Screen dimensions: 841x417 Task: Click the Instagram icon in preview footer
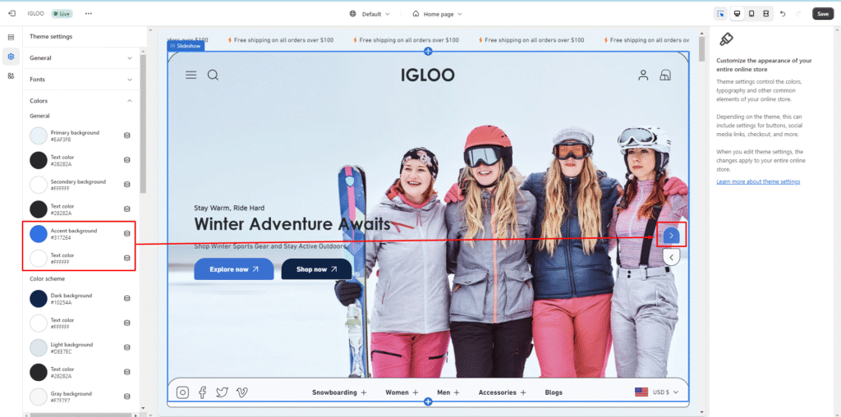pyautogui.click(x=182, y=392)
